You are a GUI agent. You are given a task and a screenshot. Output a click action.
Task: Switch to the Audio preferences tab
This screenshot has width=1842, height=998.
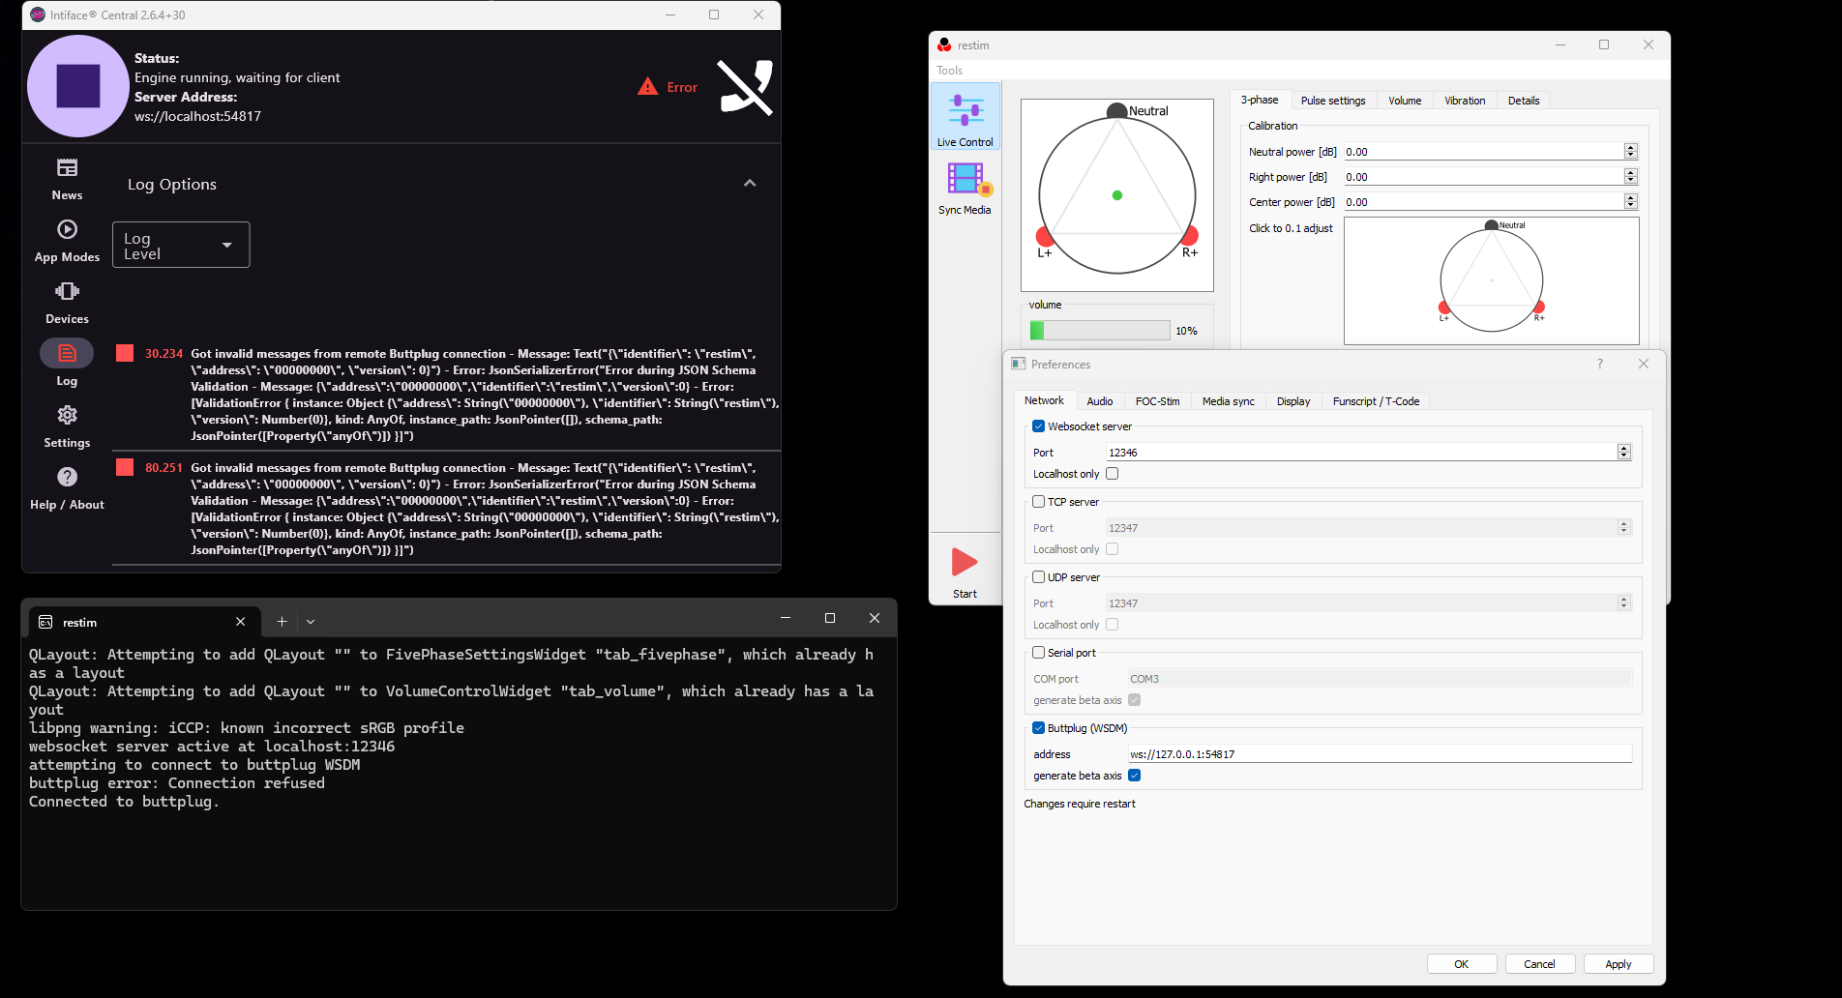(1100, 401)
